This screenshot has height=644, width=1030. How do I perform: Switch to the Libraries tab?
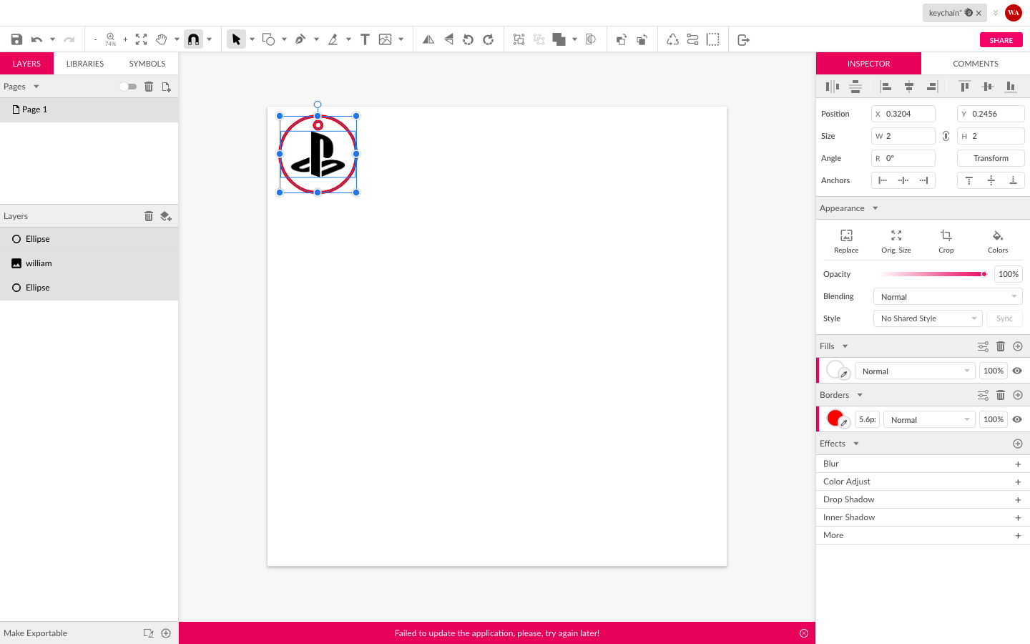(x=84, y=63)
